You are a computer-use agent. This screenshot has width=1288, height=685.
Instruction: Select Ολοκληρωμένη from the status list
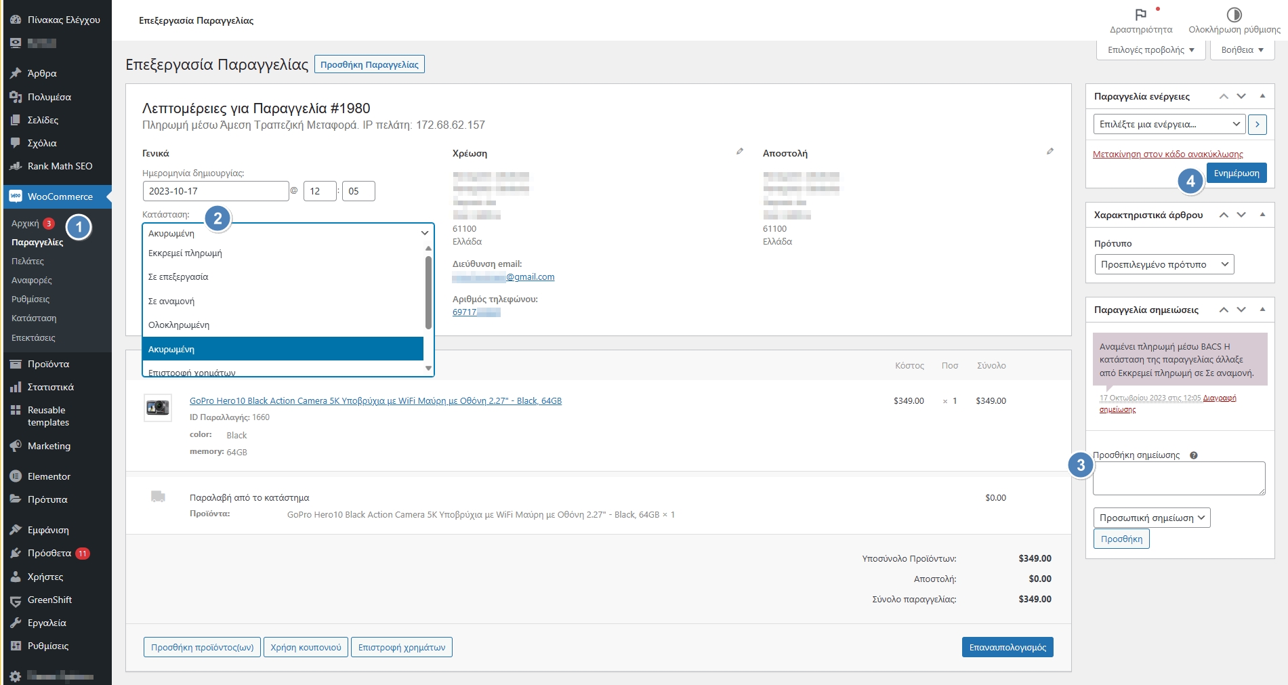pyautogui.click(x=179, y=325)
